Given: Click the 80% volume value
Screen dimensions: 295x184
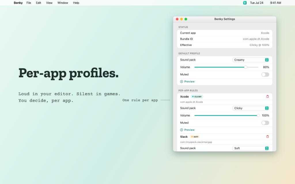Looking at the screenshot, I should (x=266, y=67).
